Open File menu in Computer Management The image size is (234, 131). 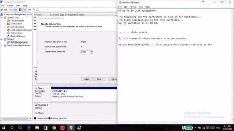pyautogui.click(x=3, y=6)
